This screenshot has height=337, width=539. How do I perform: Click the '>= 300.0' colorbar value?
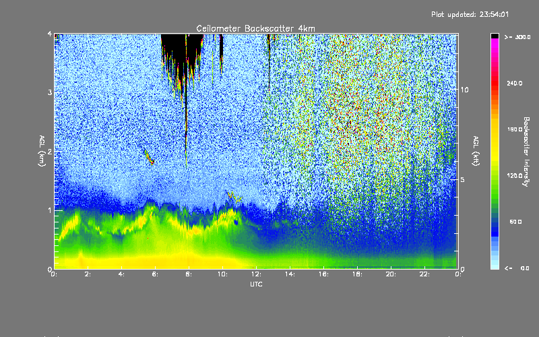(x=517, y=37)
